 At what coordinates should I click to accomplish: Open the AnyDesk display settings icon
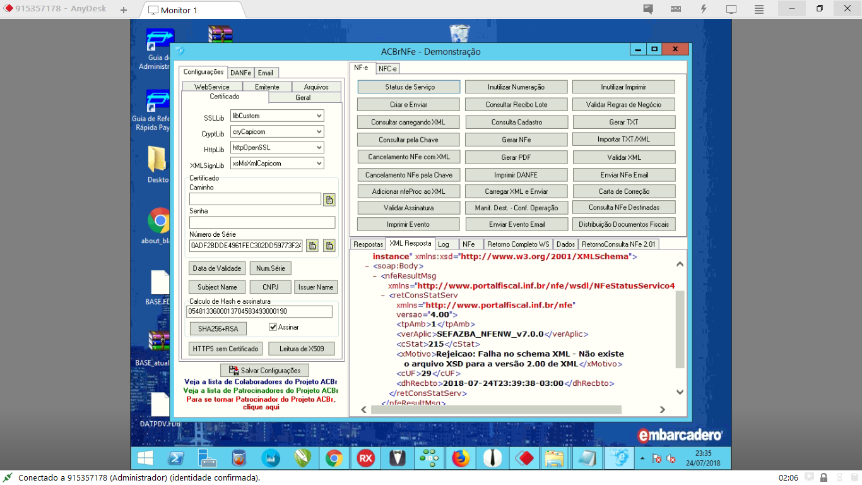coord(731,9)
